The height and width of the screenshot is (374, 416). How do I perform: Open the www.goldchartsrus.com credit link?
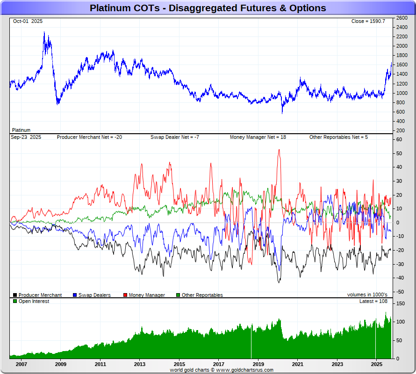244,370
